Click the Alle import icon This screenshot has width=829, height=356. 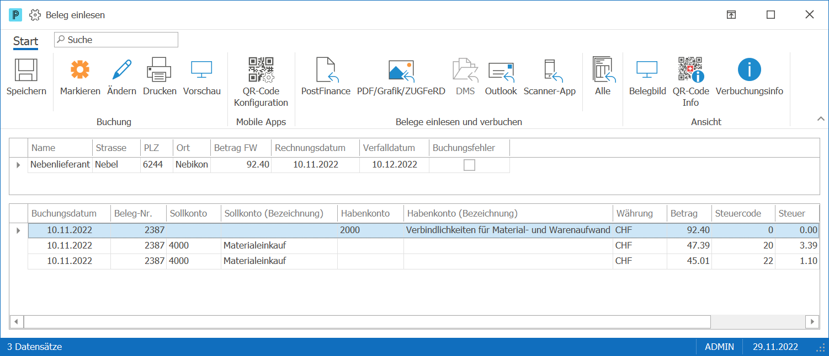click(x=603, y=69)
